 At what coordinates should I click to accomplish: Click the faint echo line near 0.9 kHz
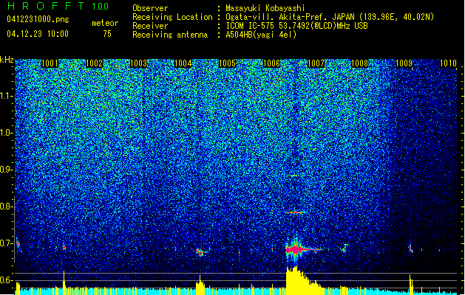tap(293, 176)
